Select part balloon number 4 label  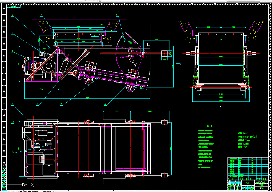tap(41, 15)
